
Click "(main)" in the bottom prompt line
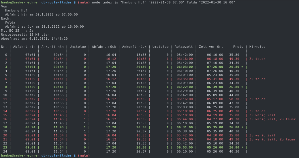[x=84, y=155]
